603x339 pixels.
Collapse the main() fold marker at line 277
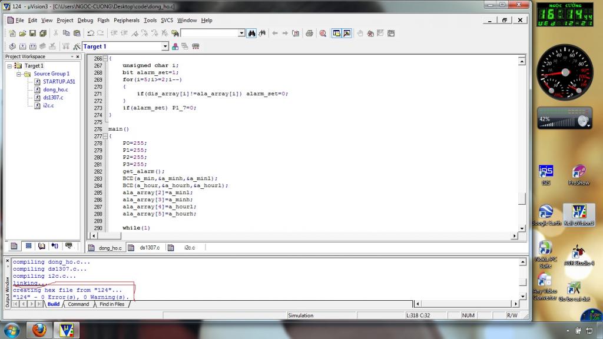point(105,136)
